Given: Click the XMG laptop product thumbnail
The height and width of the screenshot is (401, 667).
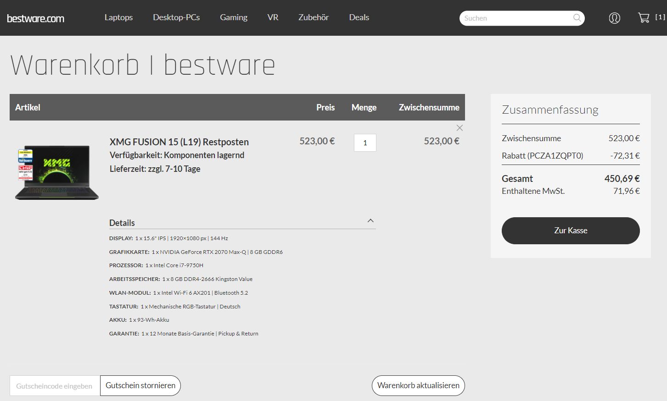Looking at the screenshot, I should coord(57,172).
